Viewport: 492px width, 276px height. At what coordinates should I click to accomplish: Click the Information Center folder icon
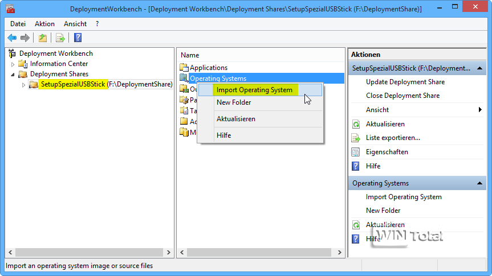(23, 64)
